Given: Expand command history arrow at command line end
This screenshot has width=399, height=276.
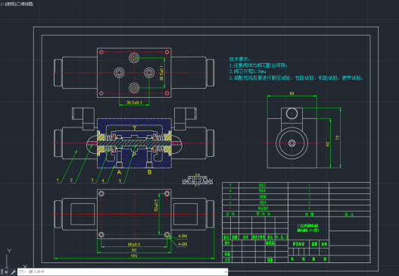Looking at the screenshot, I should click(x=226, y=272).
